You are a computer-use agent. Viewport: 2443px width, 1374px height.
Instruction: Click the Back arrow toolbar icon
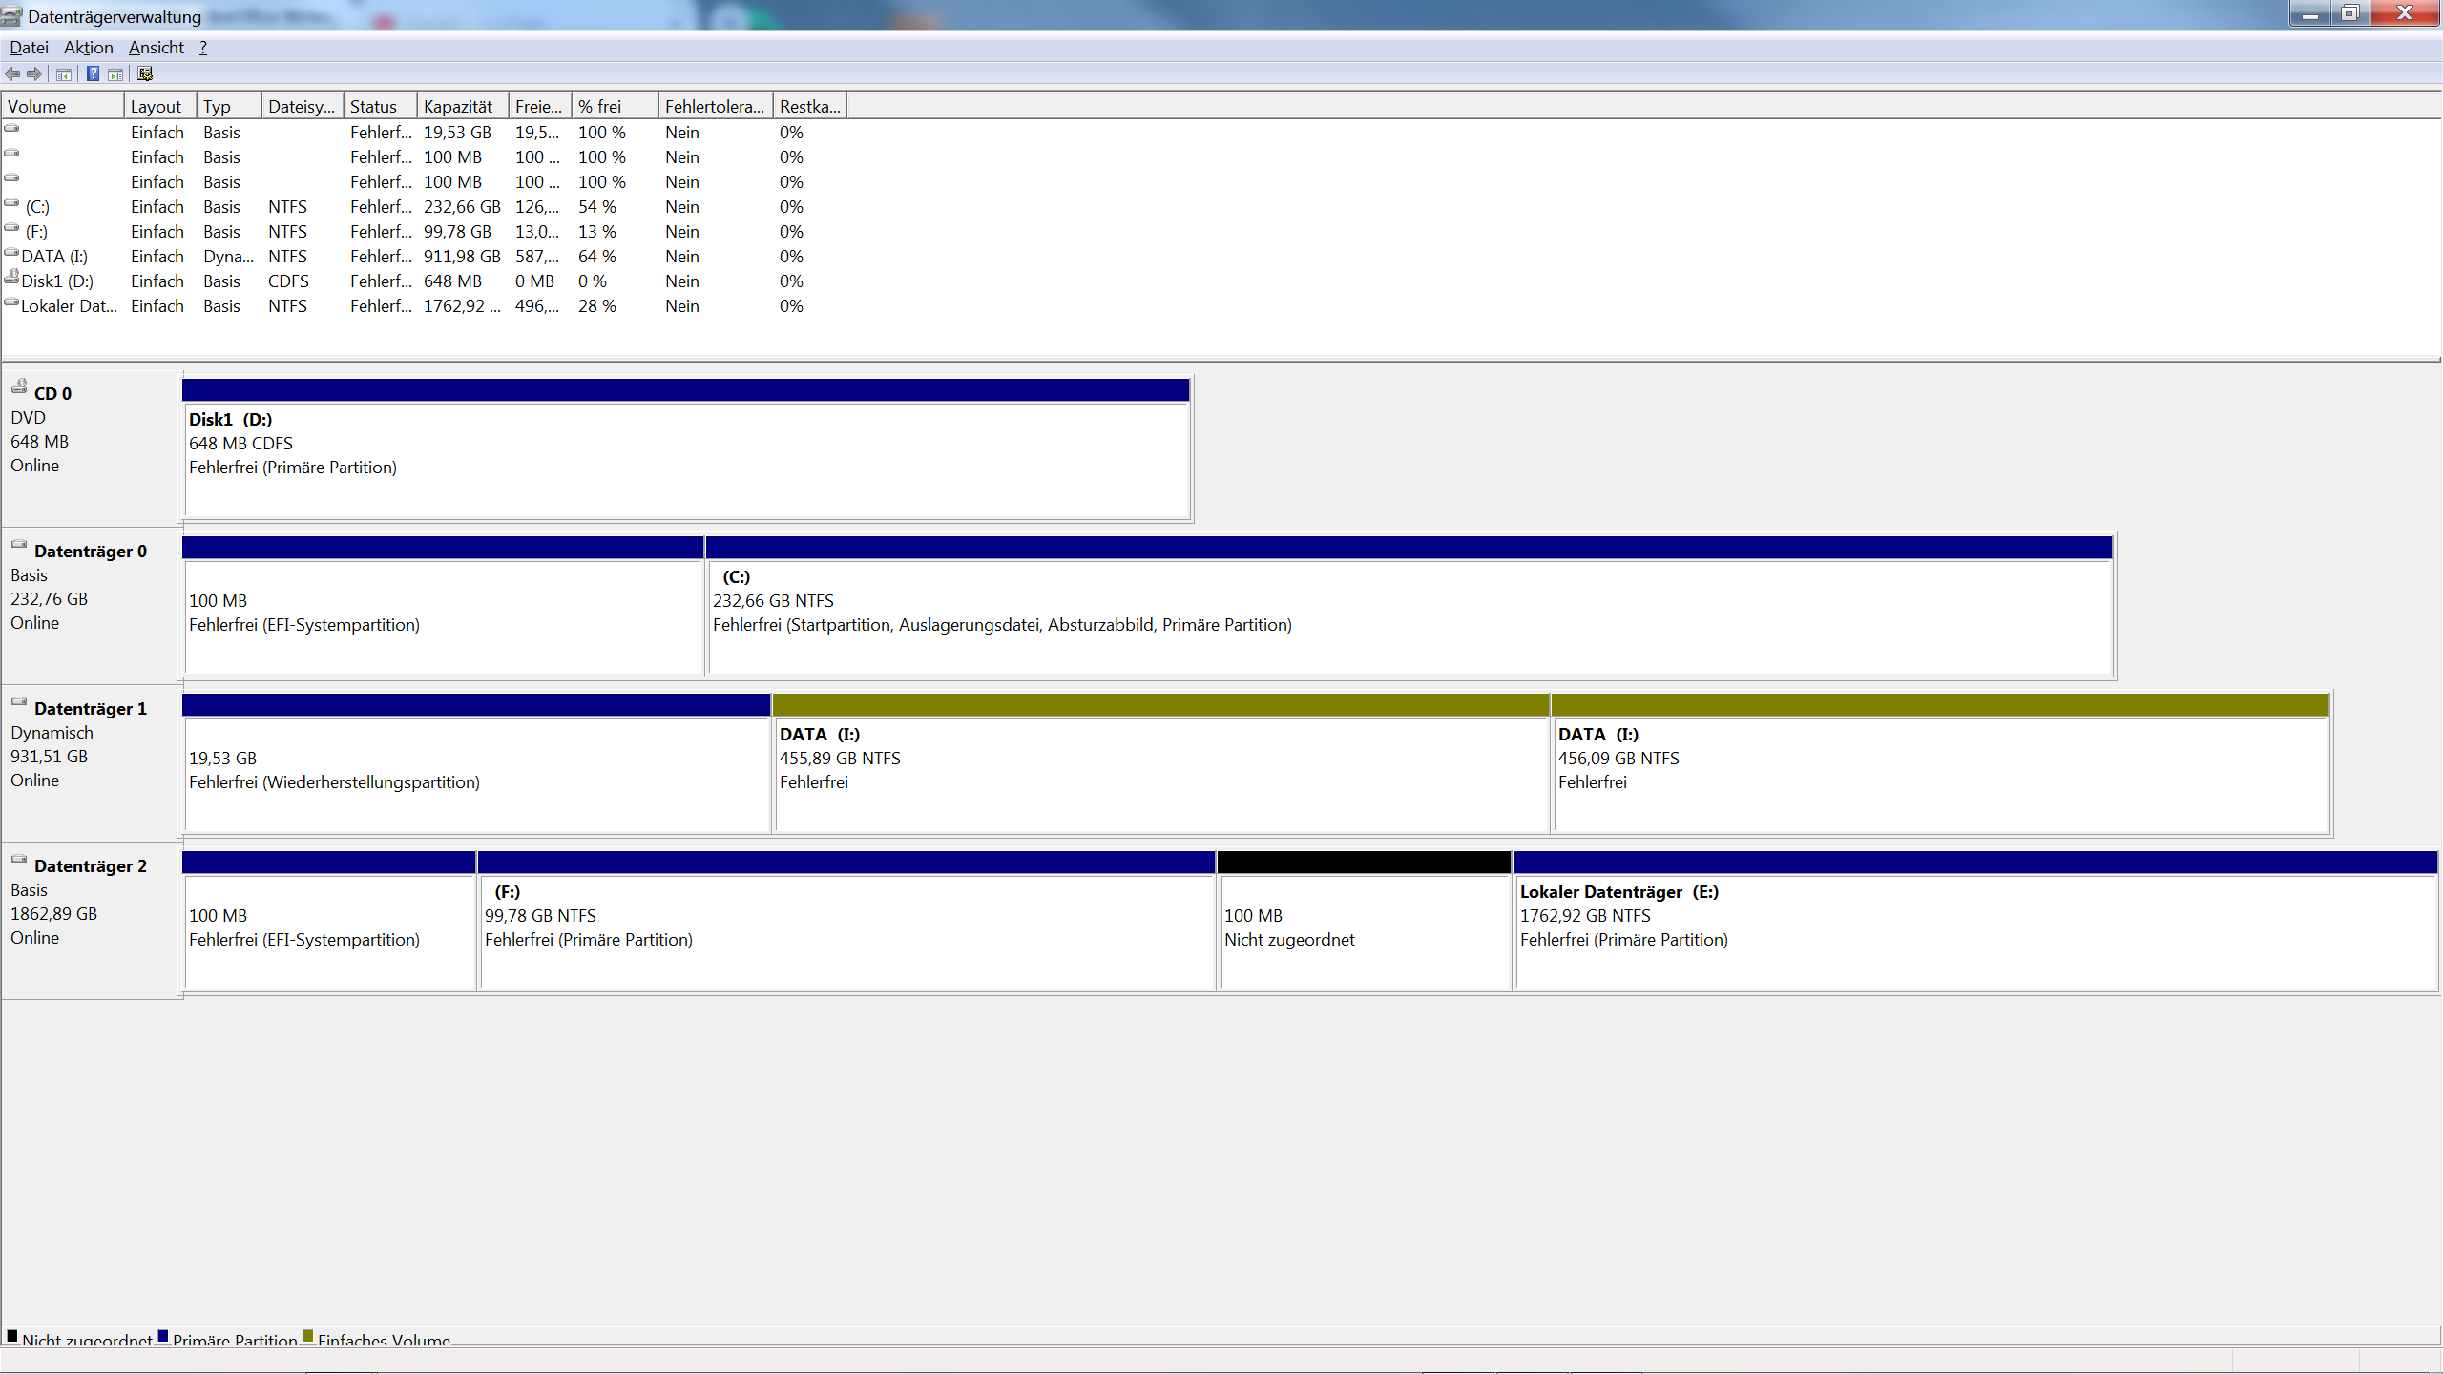12,73
